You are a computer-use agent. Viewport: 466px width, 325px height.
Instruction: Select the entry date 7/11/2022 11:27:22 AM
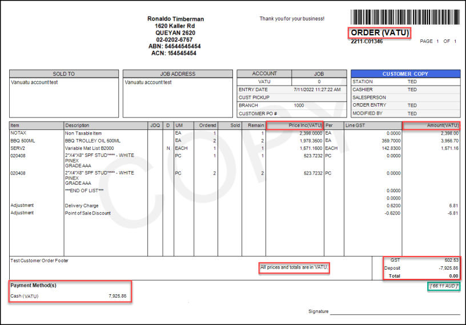tap(317, 90)
